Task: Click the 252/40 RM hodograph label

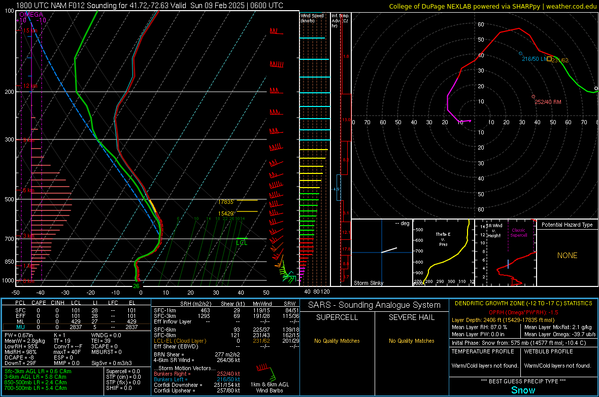Action: point(548,102)
